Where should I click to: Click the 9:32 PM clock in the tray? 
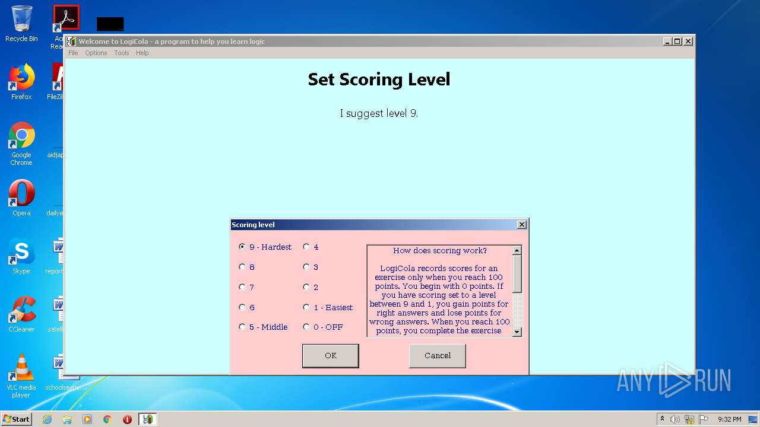click(x=730, y=419)
